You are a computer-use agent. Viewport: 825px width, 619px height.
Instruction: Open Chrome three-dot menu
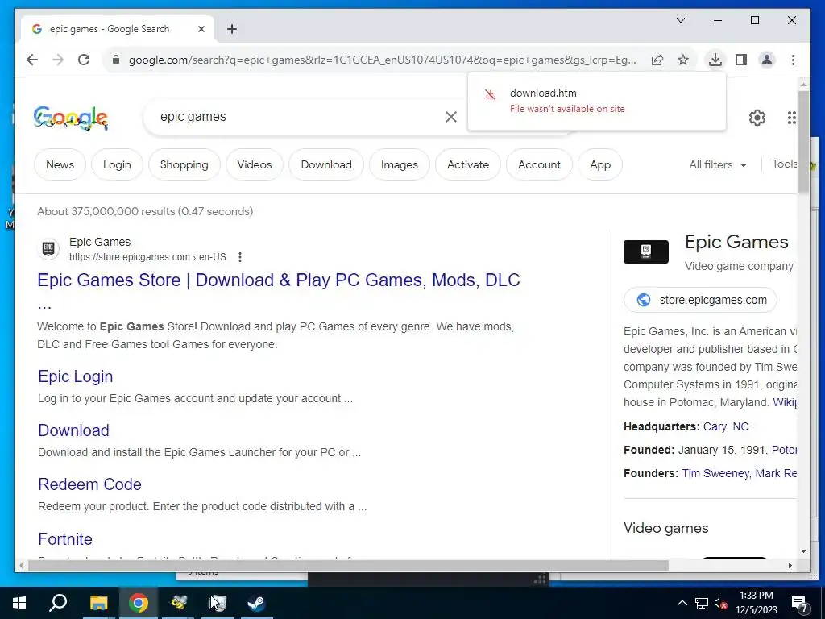click(x=793, y=60)
